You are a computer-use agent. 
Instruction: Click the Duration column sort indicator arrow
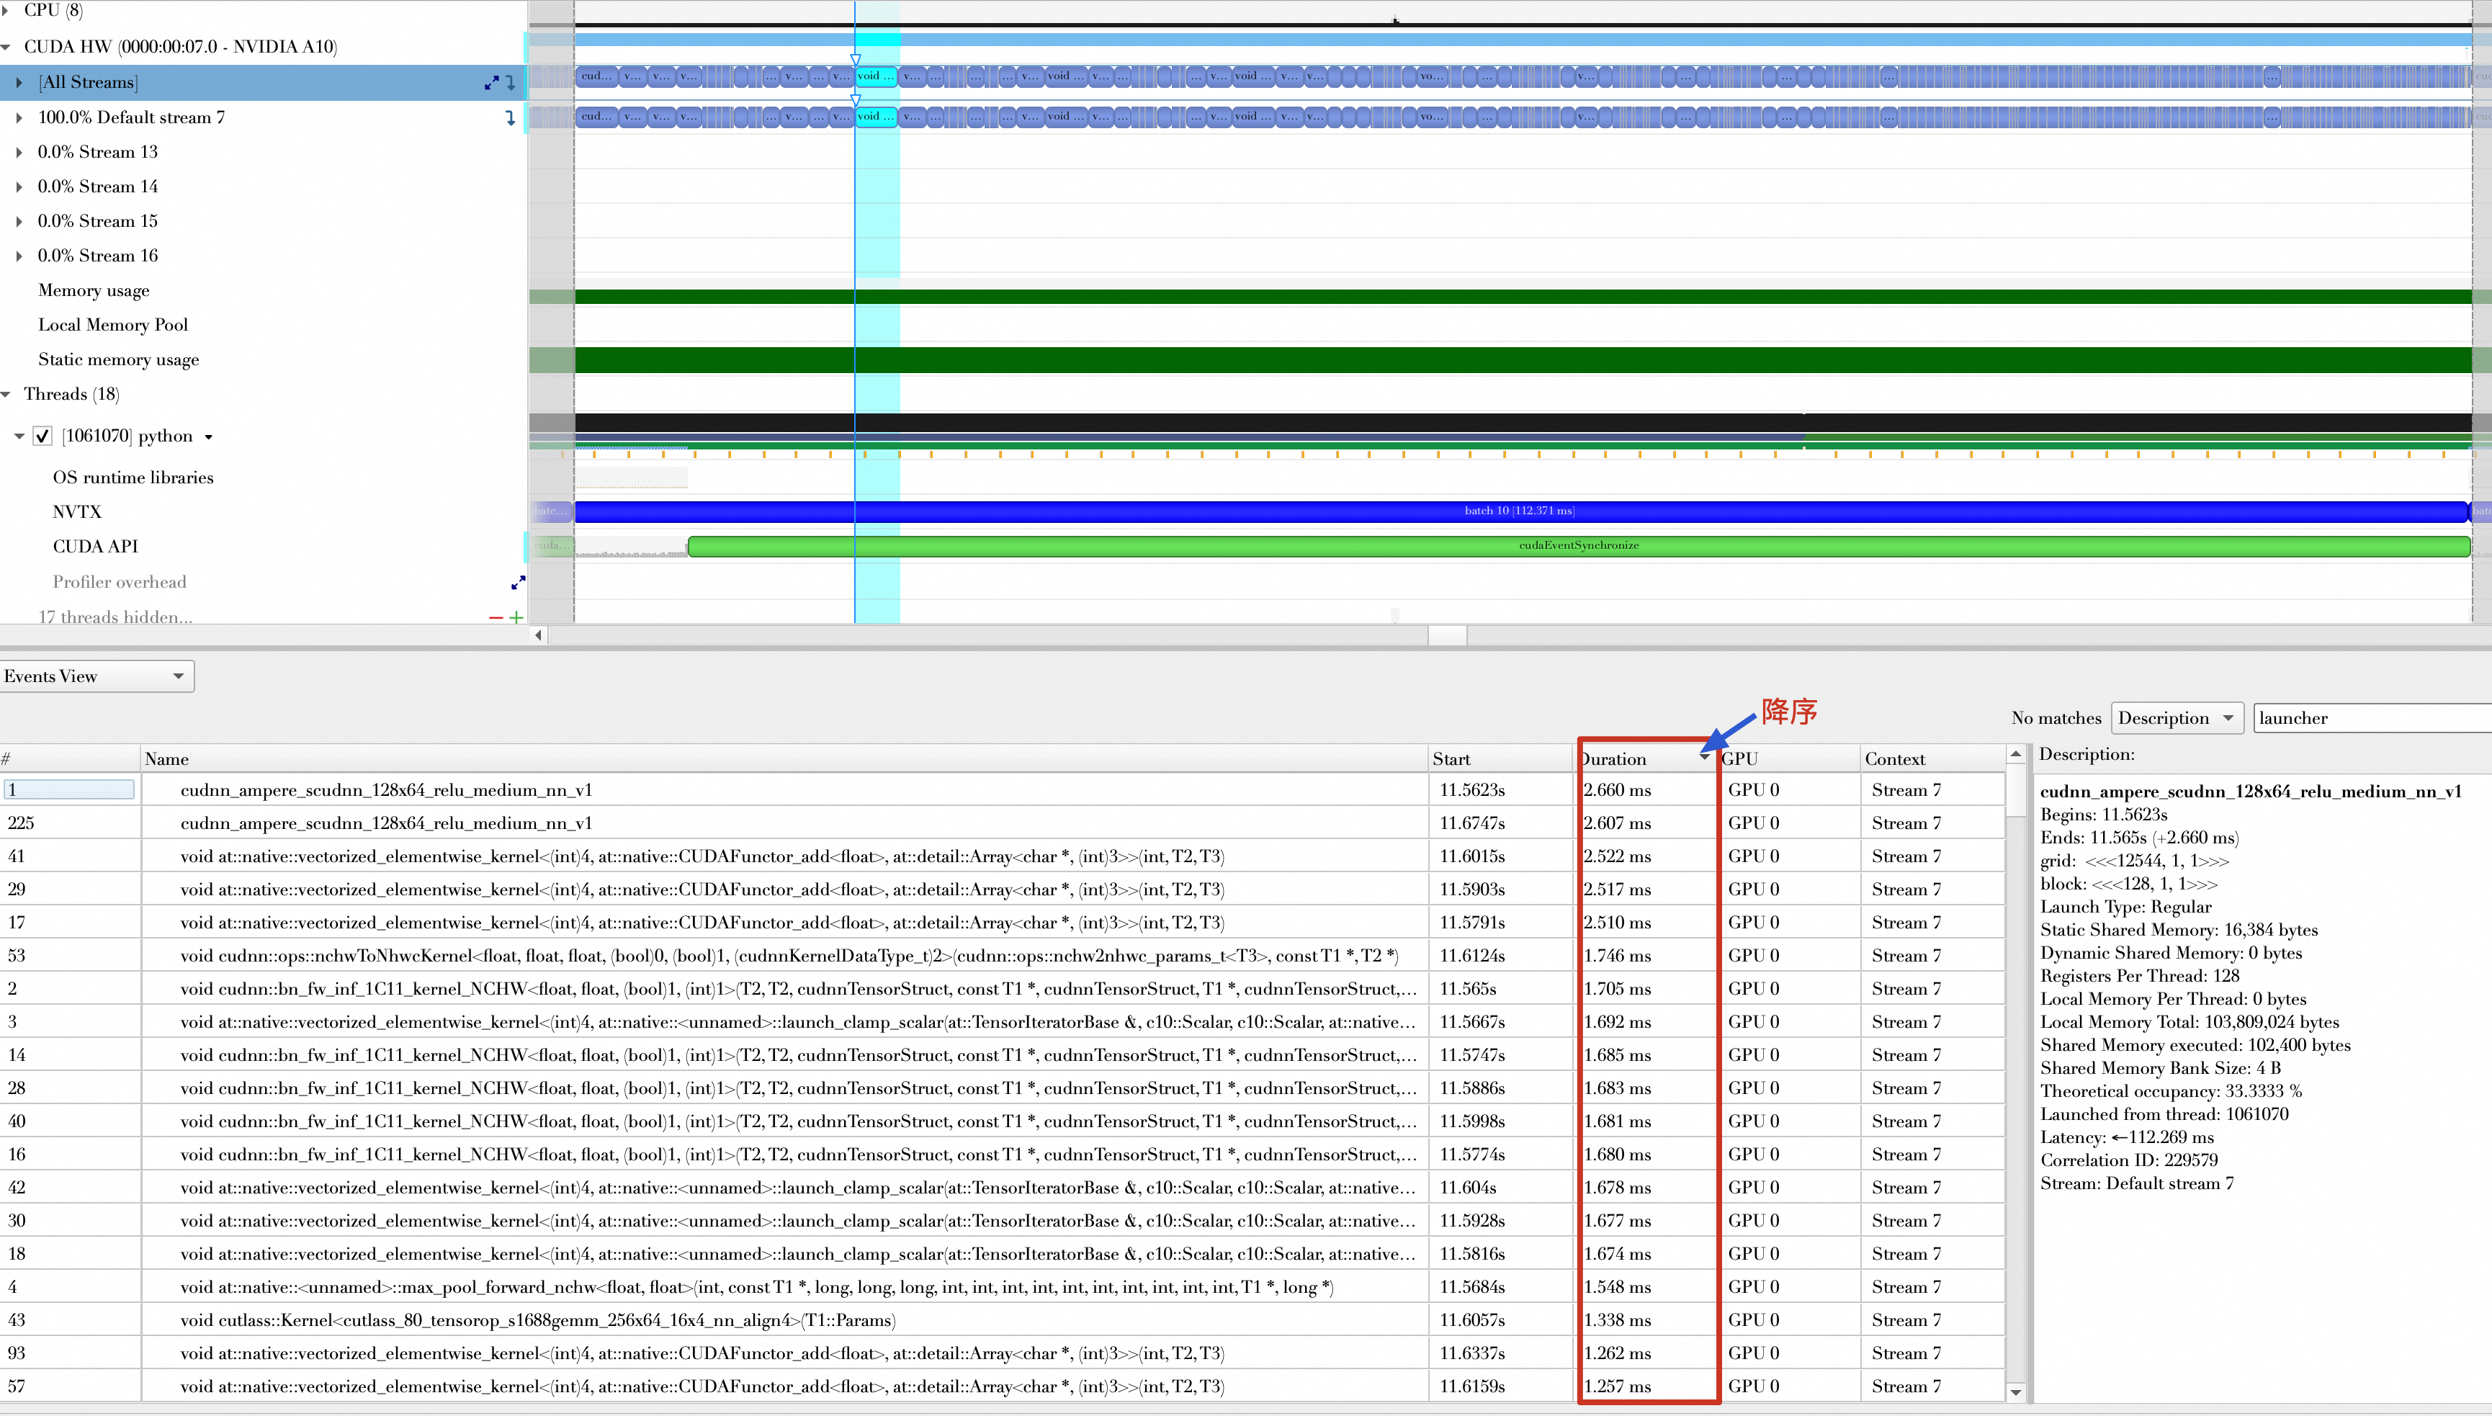click(1705, 757)
